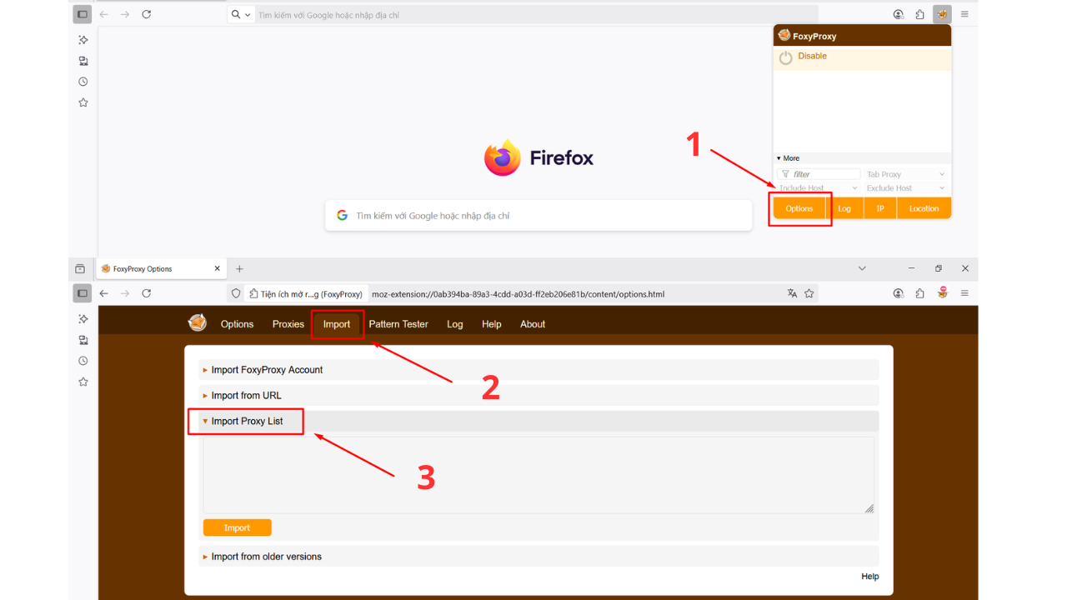Click IP button in FoxyProxy popup
This screenshot has height=600, width=1067.
880,208
